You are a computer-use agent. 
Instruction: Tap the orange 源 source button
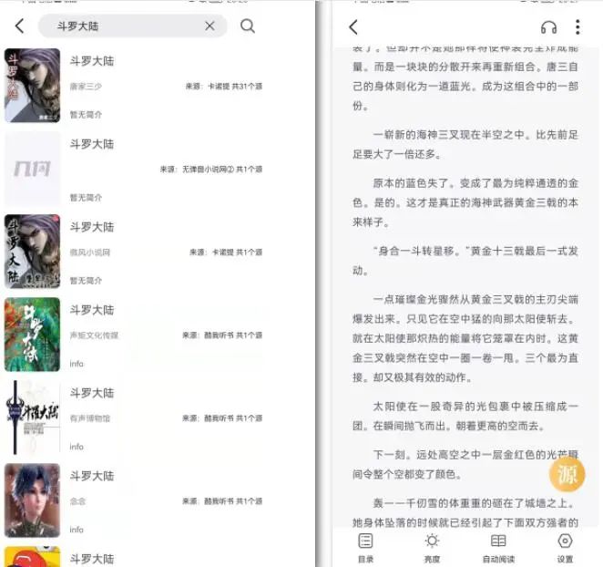click(567, 474)
